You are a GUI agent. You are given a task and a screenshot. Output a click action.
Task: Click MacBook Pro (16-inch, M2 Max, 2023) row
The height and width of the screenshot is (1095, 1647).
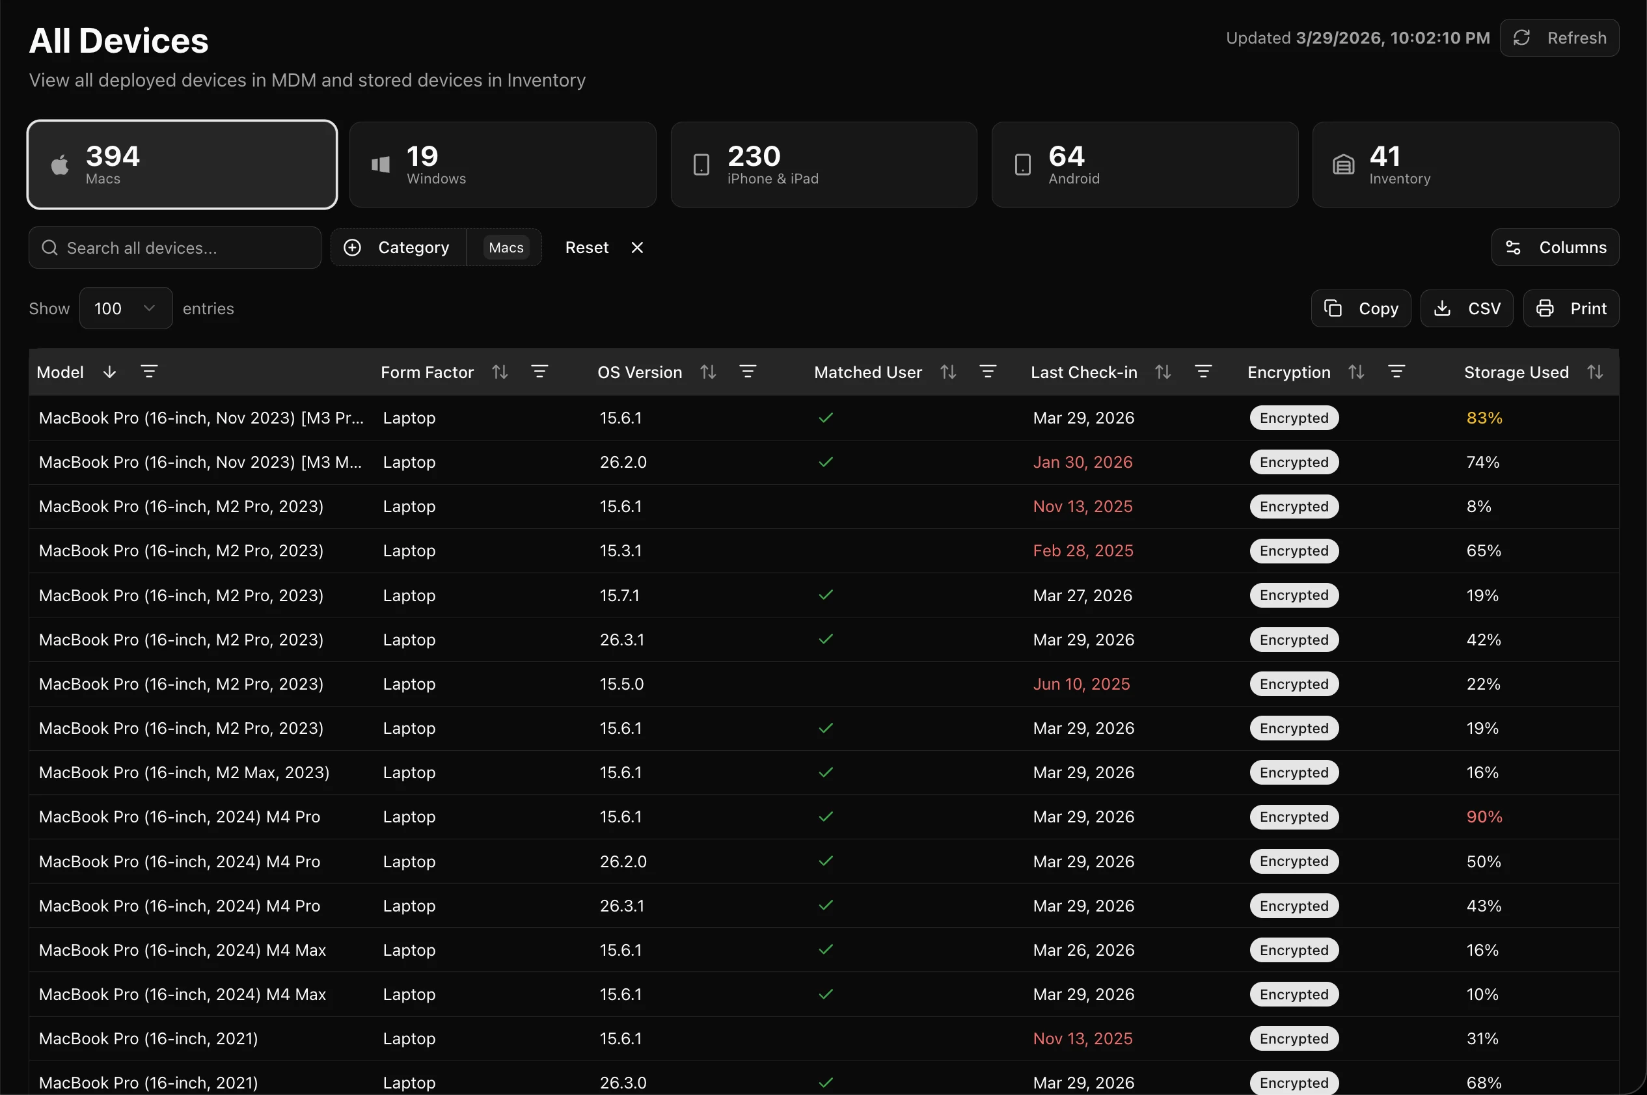pyautogui.click(x=824, y=772)
